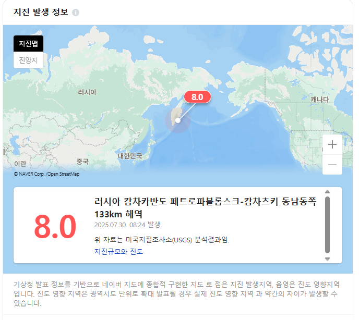Click the 대한민국 map label
The image size is (359, 320).
pyautogui.click(x=130, y=156)
